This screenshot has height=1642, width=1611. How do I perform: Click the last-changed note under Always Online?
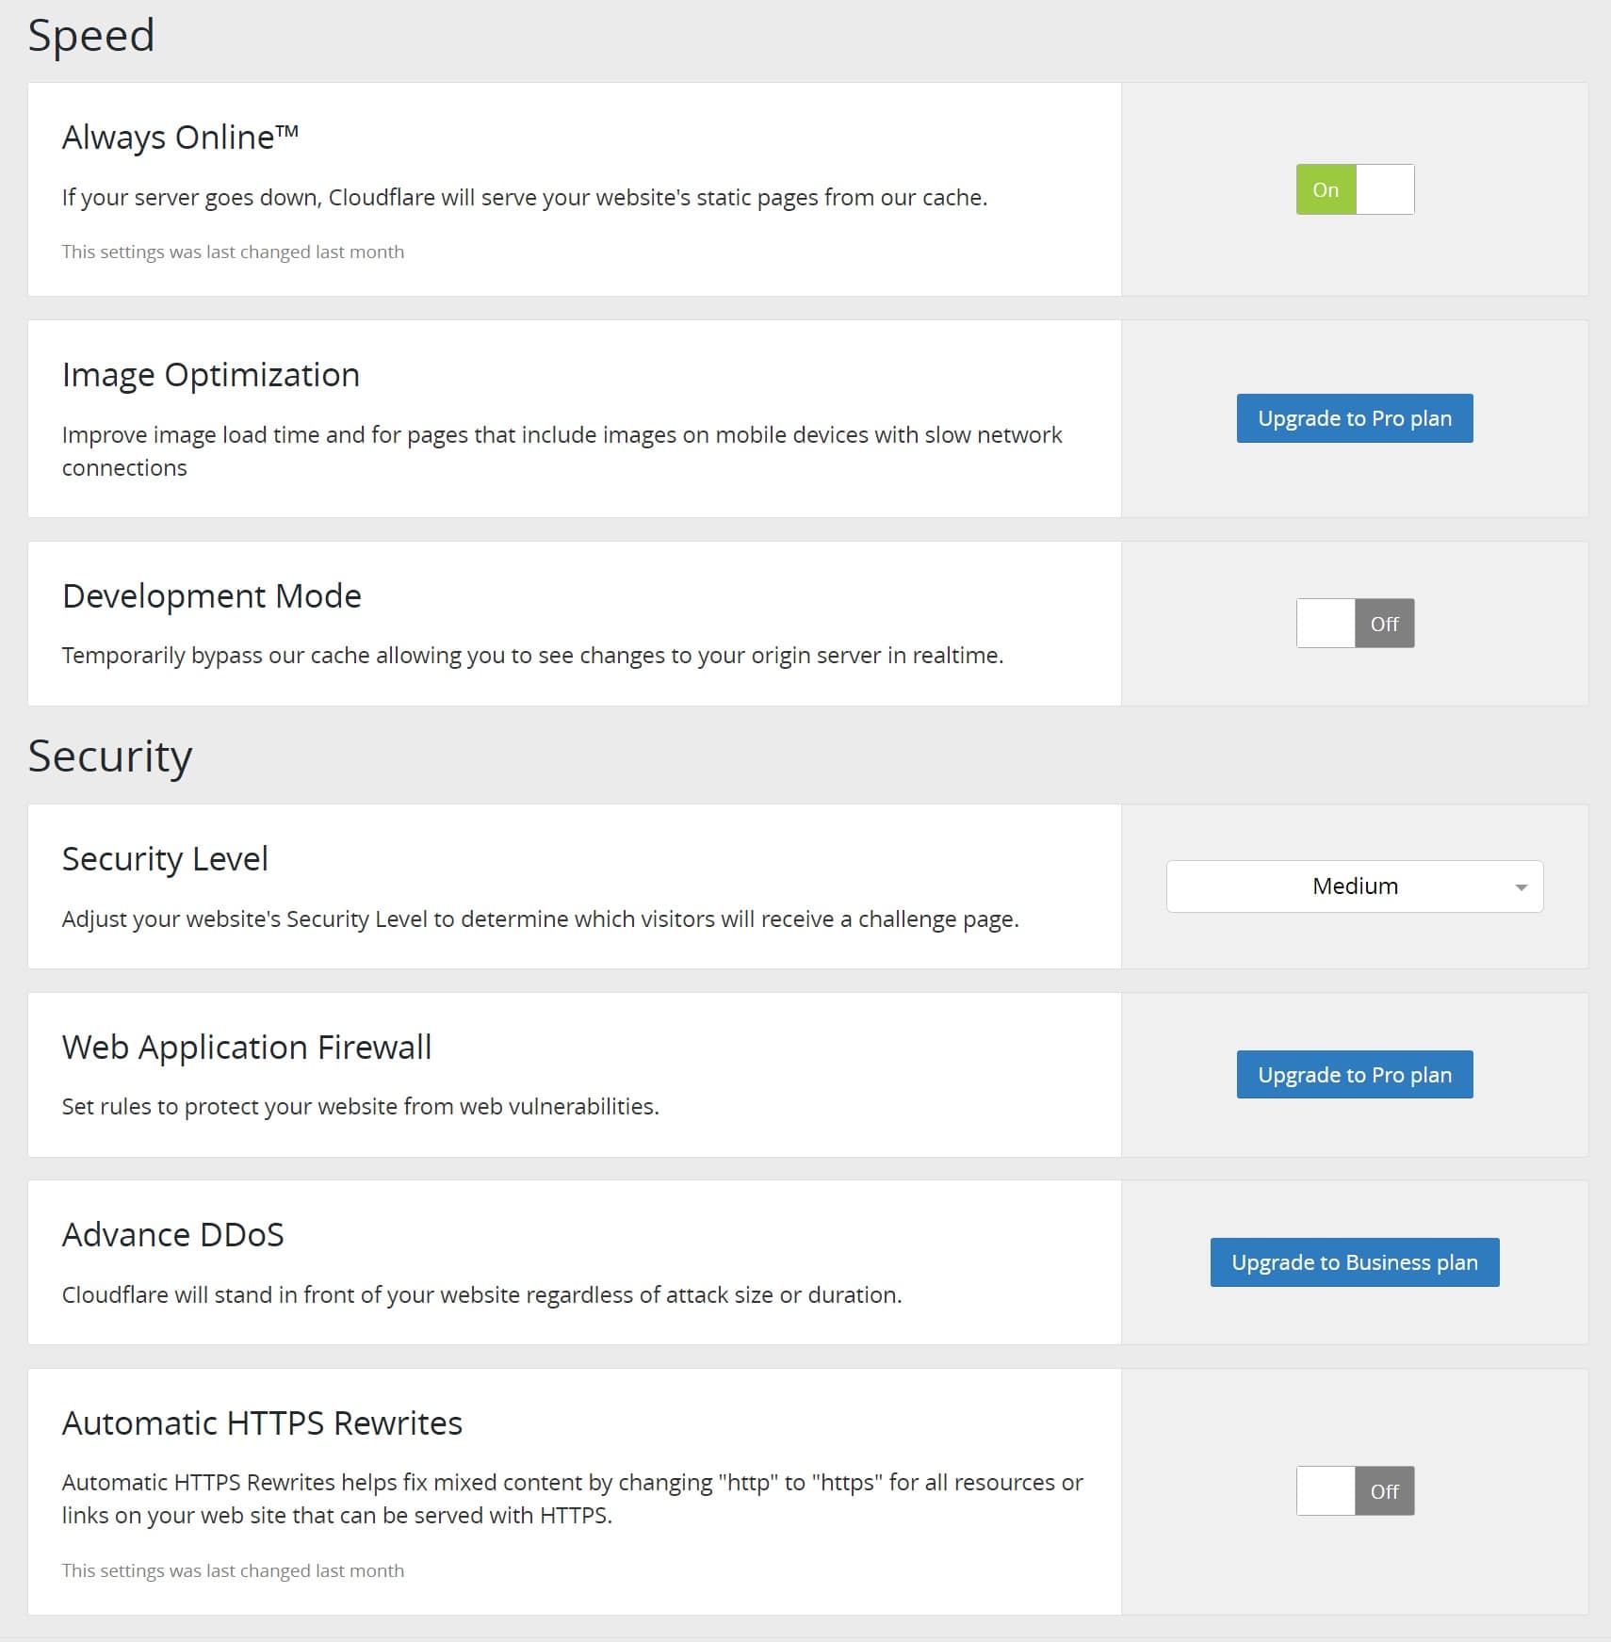233,251
